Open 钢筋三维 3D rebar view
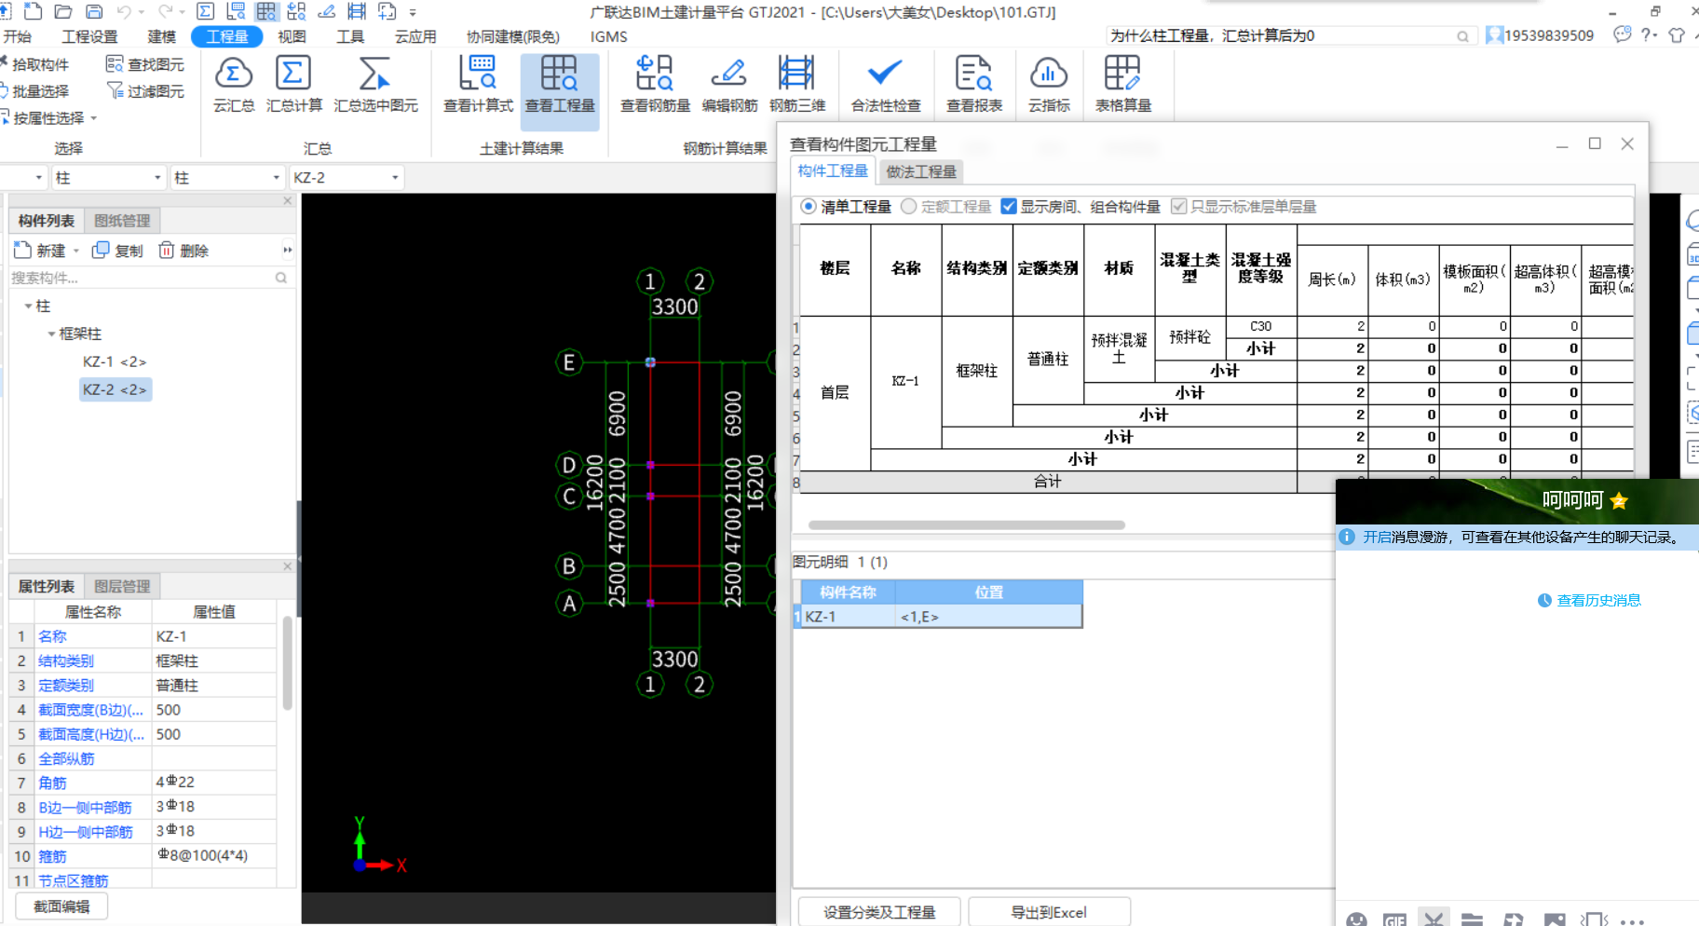Viewport: 1699px width, 926px height. point(797,85)
